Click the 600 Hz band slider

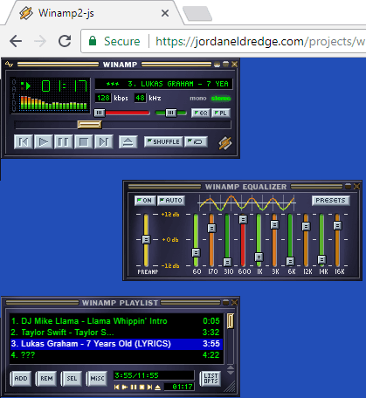pyautogui.click(x=243, y=240)
